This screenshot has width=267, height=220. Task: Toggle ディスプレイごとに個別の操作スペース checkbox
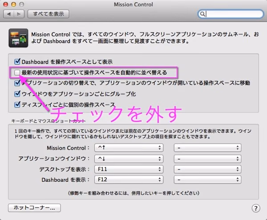pyautogui.click(x=17, y=104)
